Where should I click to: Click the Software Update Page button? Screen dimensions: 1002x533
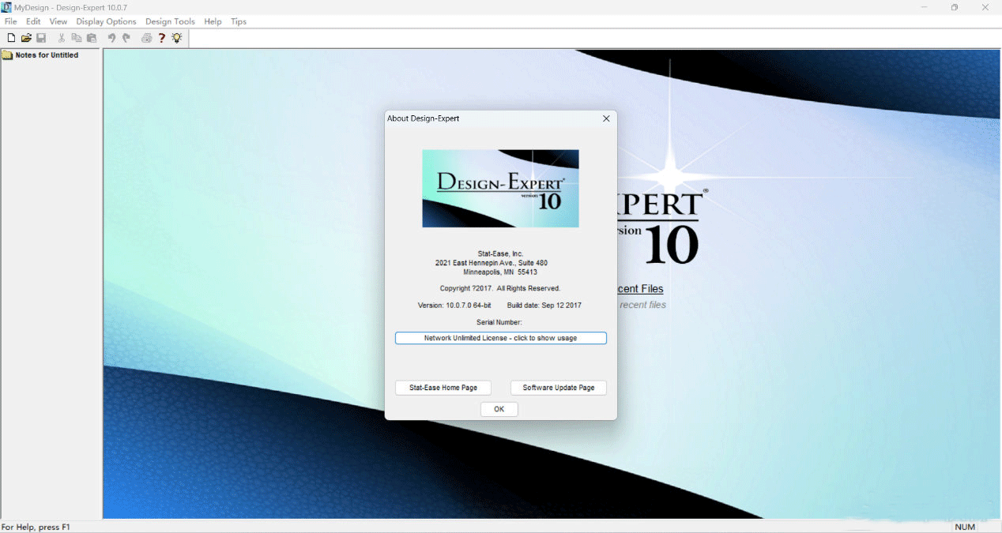[558, 388]
